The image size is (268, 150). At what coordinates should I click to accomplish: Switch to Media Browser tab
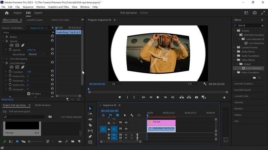click(43, 105)
